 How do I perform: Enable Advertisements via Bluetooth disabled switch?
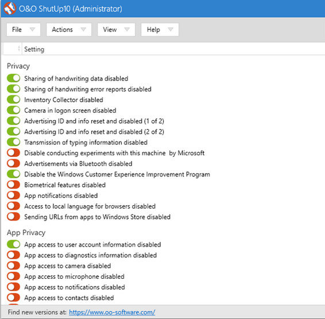13,163
